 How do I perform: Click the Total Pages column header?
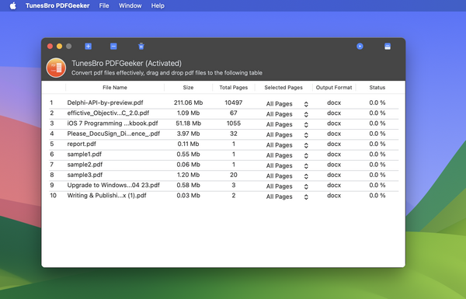pos(234,88)
